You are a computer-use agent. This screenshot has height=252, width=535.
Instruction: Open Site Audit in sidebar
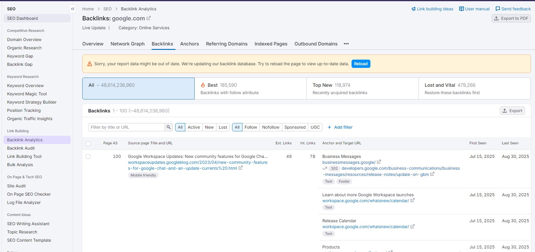point(17,186)
